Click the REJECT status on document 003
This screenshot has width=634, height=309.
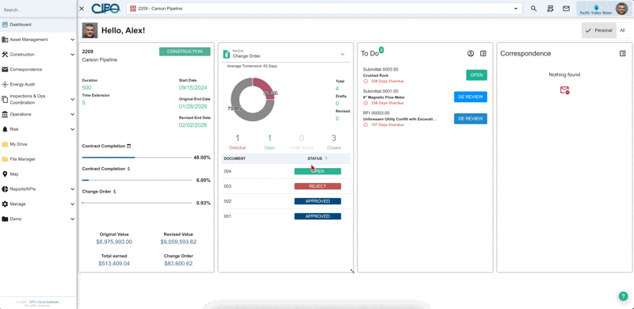(318, 186)
